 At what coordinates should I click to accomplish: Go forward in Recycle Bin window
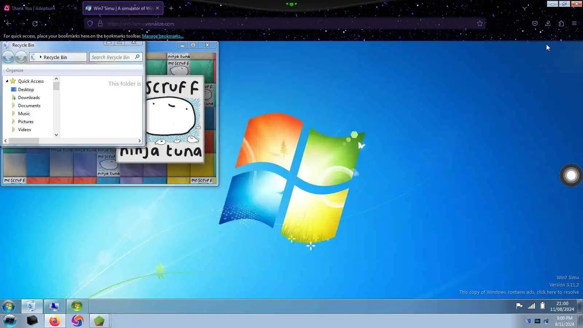(21, 57)
